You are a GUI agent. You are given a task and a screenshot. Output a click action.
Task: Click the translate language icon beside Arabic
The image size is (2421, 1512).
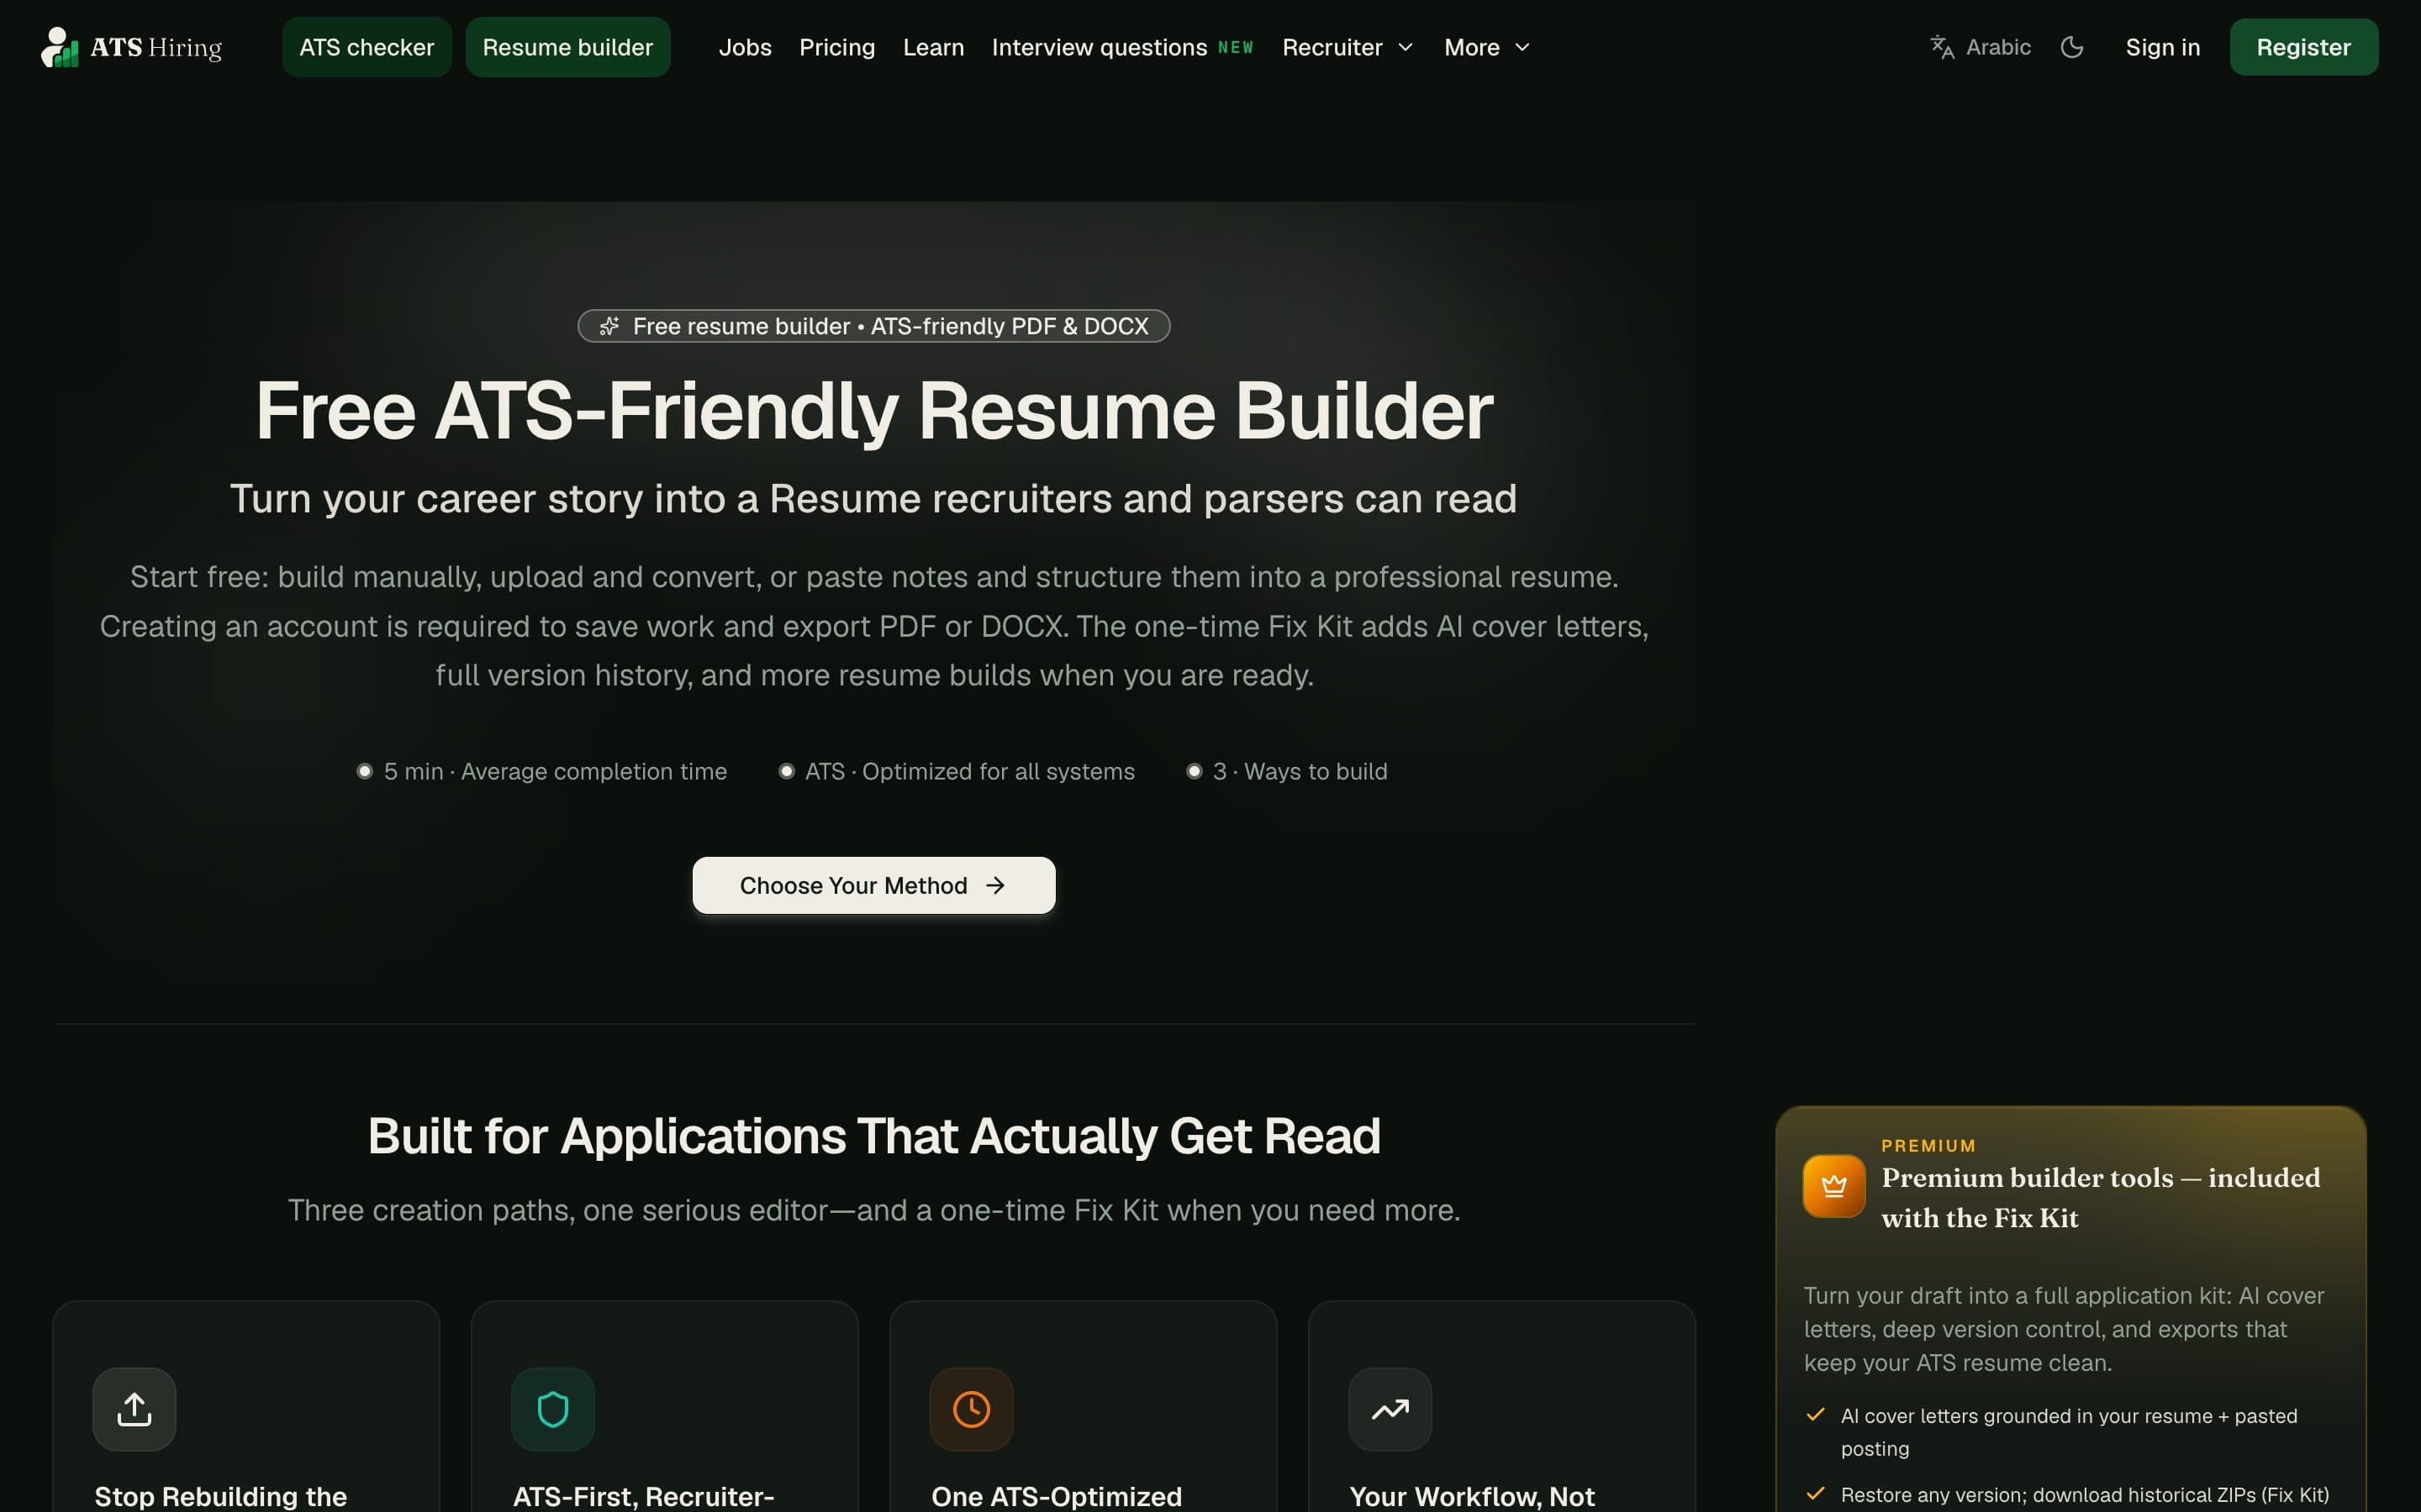[1942, 47]
